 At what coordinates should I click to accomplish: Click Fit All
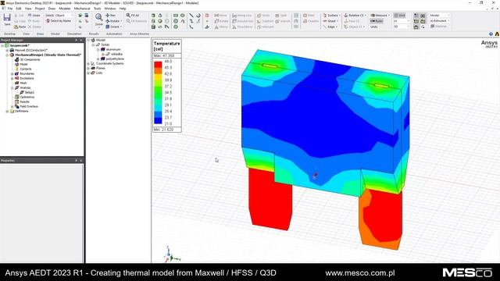133,16
